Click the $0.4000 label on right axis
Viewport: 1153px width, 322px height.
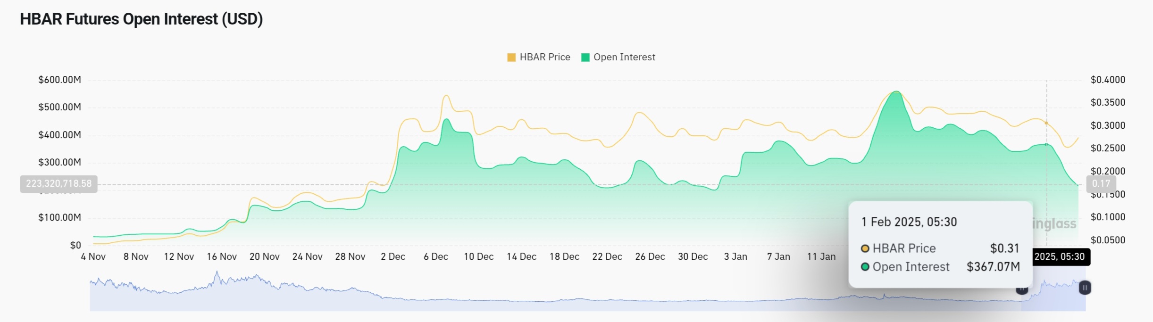(x=1107, y=80)
